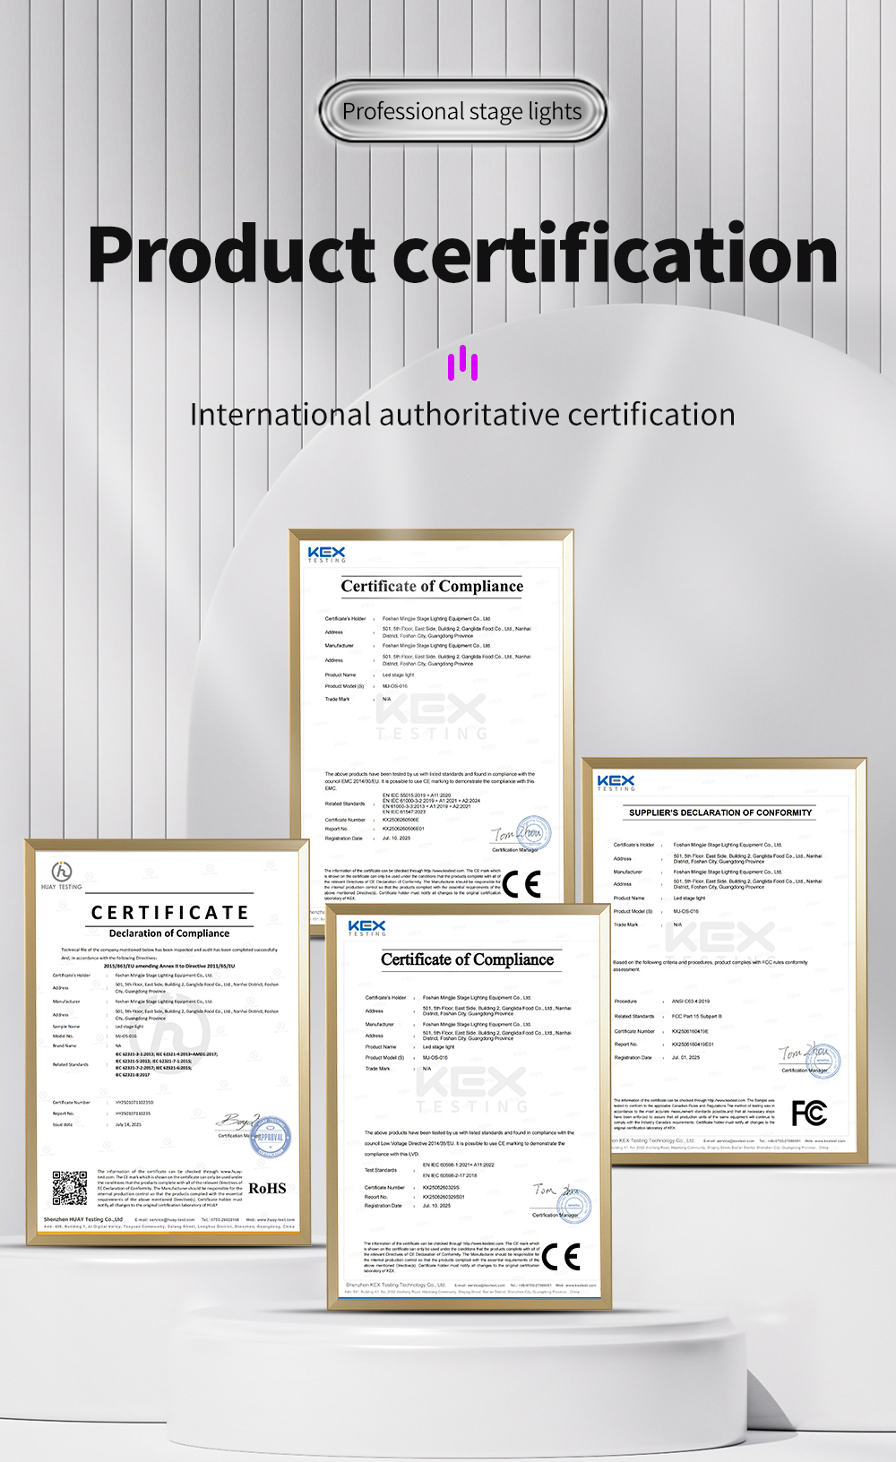Click the "Product certification" heading

tap(462, 254)
